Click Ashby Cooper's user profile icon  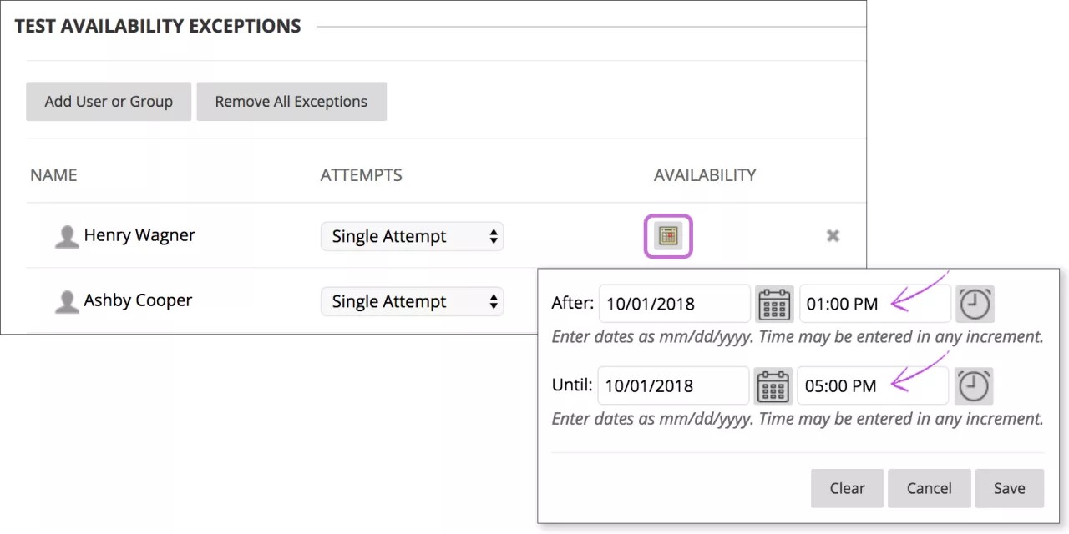pyautogui.click(x=67, y=301)
